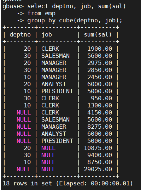Click the '18 rows in set' status line

coord(67,184)
